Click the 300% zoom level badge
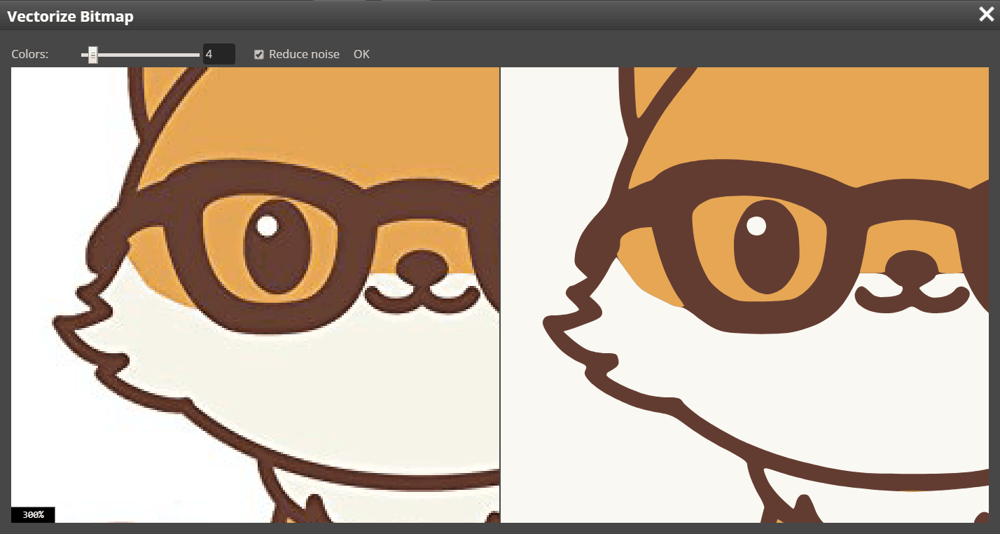The height and width of the screenshot is (534, 1000). [x=33, y=514]
